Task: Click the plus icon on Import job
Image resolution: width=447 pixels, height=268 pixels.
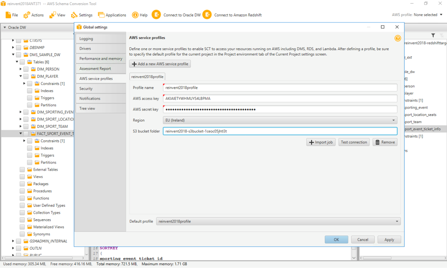Action: pos(311,142)
